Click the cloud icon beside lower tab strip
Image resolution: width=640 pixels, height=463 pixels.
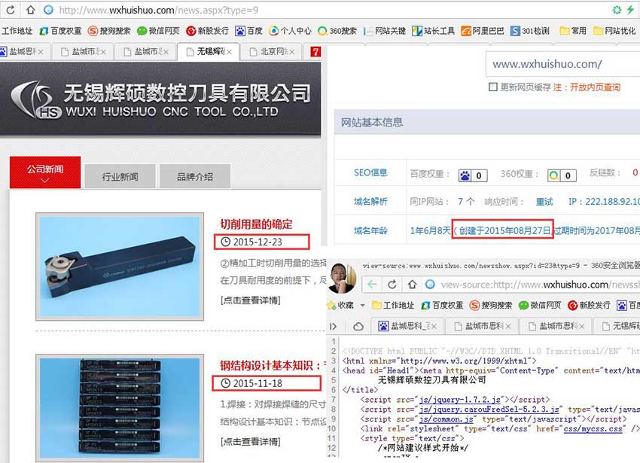click(x=358, y=326)
